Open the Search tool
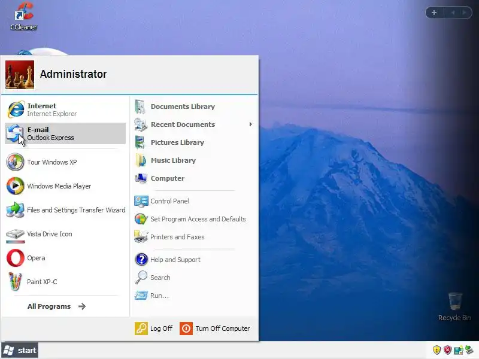 194,278
